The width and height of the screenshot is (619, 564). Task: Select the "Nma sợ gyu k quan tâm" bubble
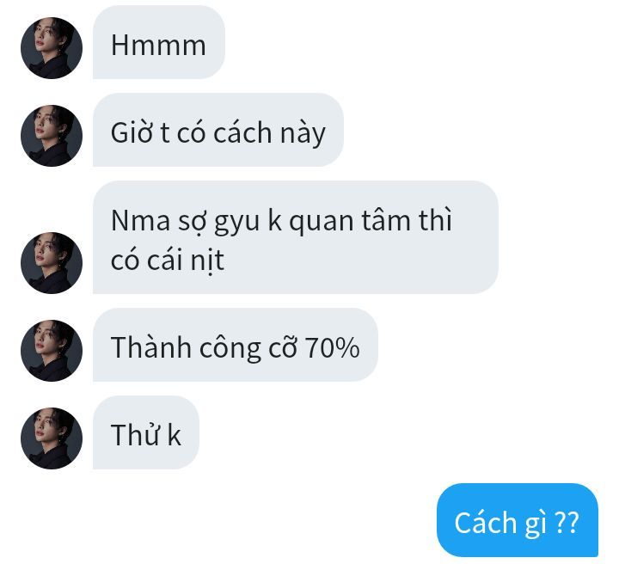coord(295,237)
